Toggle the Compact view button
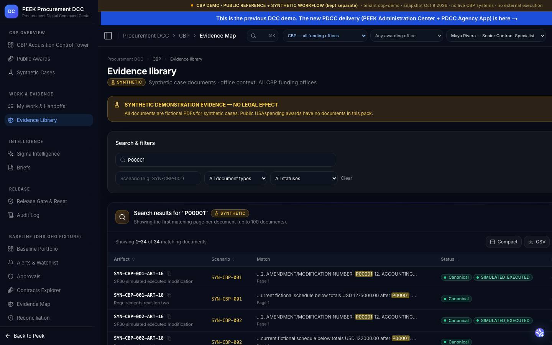 504,242
